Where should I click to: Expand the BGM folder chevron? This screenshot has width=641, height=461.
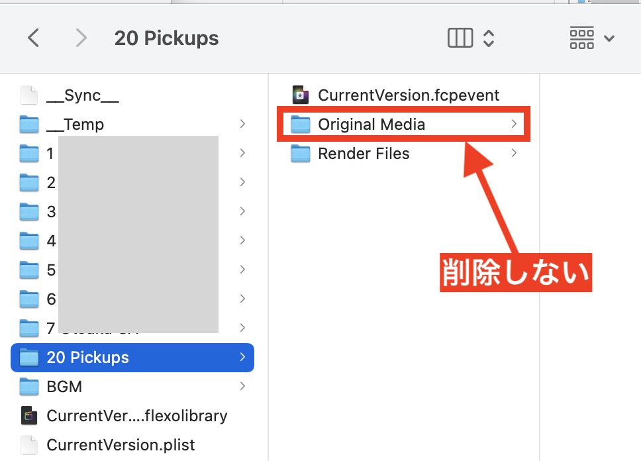242,386
